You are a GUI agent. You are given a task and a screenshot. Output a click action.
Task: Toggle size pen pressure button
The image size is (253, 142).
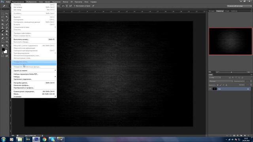pos(93,6)
